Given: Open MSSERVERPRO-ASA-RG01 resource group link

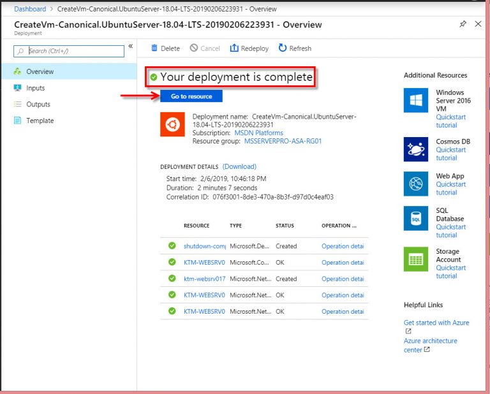Looking at the screenshot, I should 283,141.
